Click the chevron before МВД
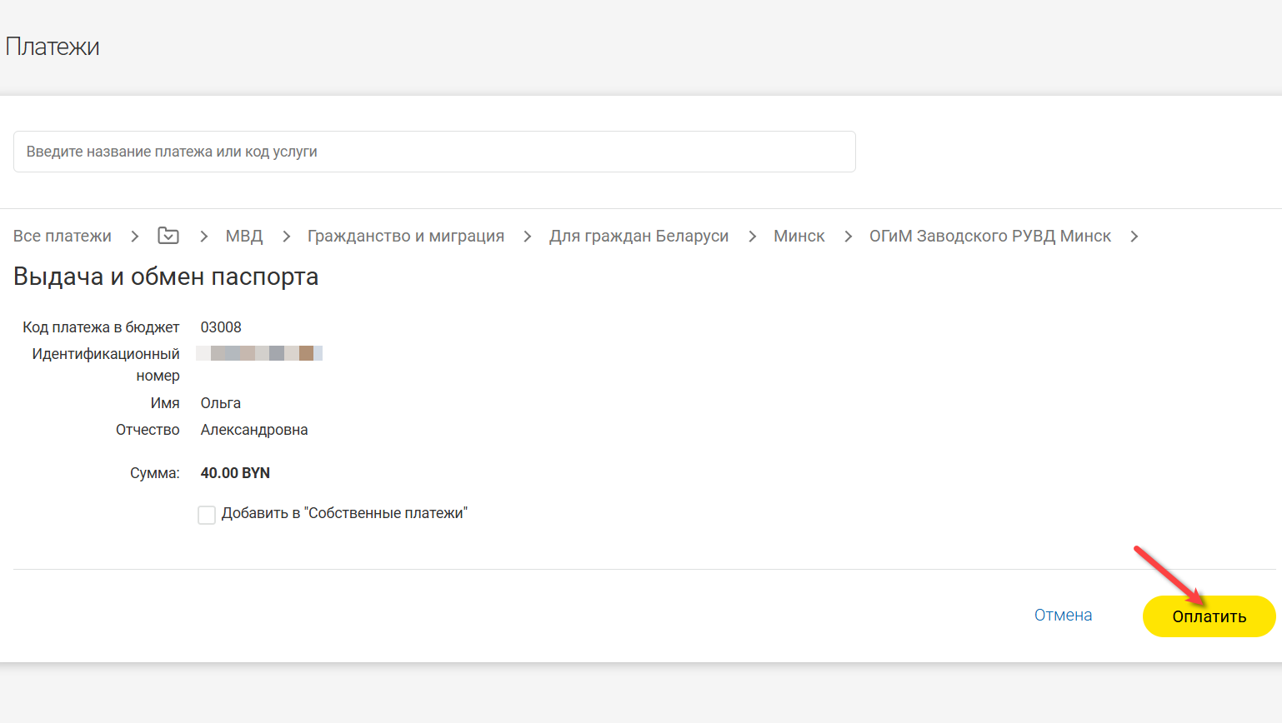This screenshot has height=723, width=1282. (203, 237)
